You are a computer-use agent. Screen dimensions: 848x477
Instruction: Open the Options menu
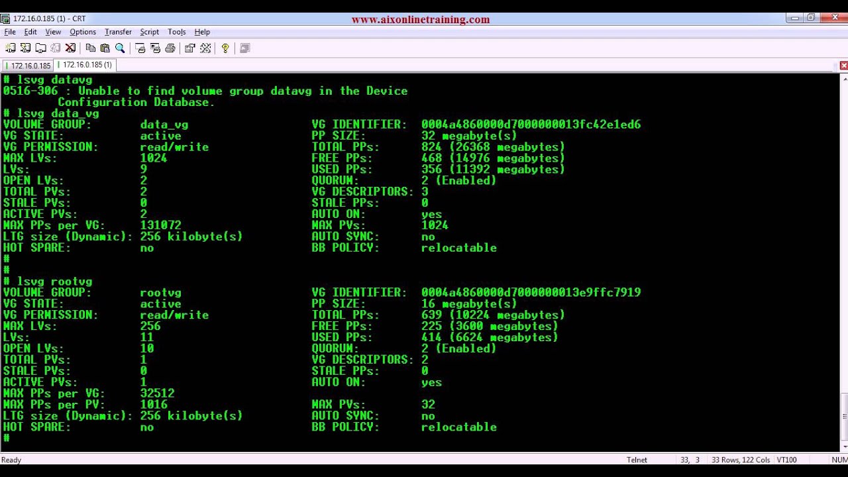83,32
